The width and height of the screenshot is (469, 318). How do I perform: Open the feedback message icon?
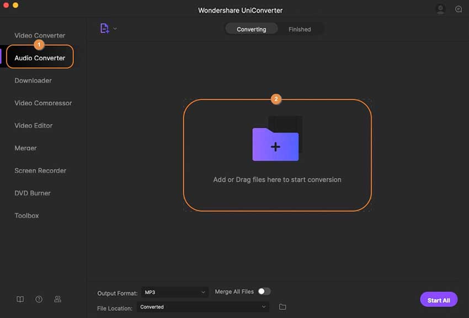[458, 9]
